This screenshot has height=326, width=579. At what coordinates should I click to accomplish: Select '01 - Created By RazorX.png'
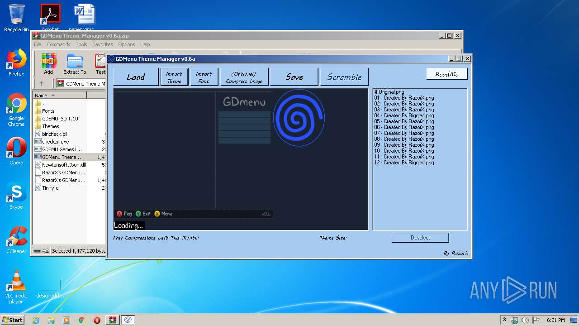(404, 98)
